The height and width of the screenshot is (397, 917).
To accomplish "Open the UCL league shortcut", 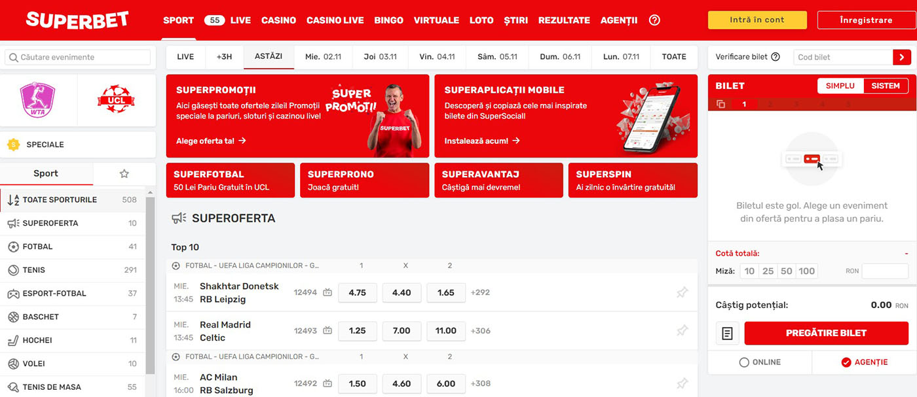I will click(116, 100).
